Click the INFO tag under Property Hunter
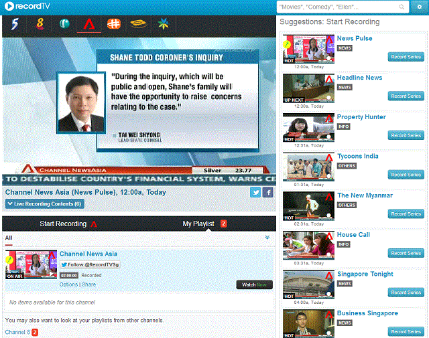 (344, 126)
